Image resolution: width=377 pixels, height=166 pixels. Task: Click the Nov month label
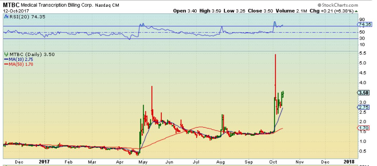300,162
